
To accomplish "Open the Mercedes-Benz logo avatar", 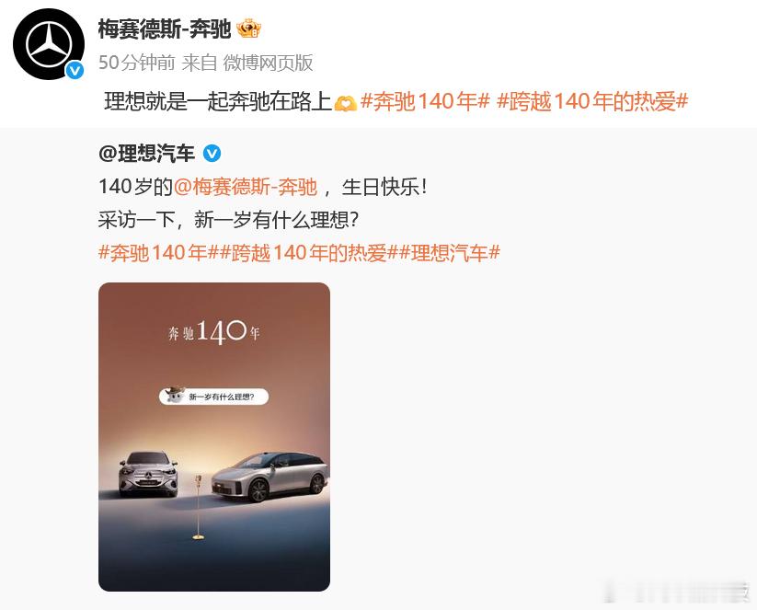I will coord(48,44).
